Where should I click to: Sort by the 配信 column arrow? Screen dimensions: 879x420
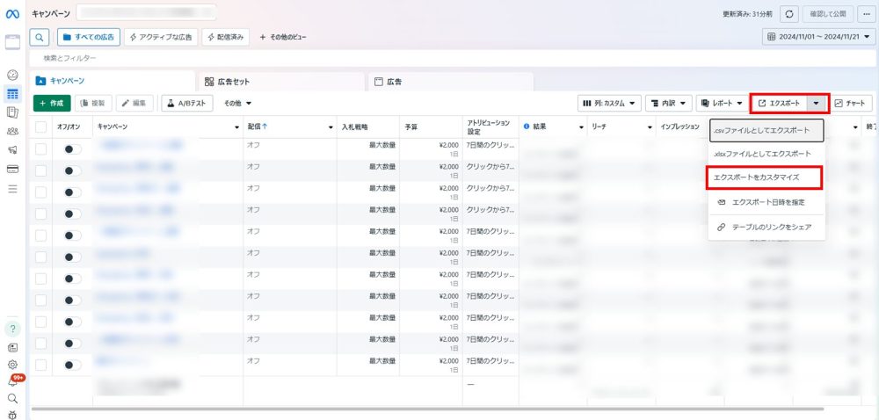click(x=265, y=127)
